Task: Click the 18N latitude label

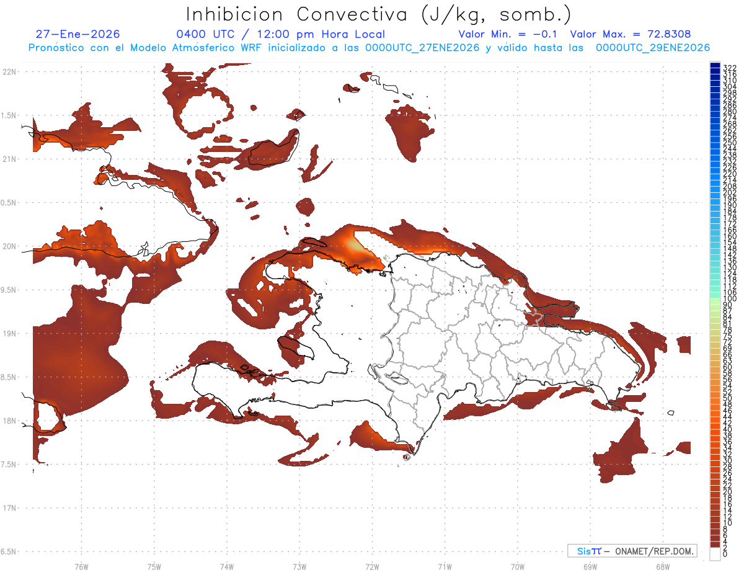Action: click(10, 421)
